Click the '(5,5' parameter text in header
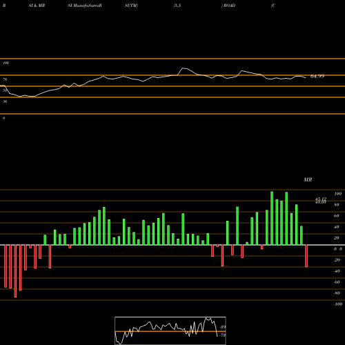This screenshot has height=345, width=345. (177, 6)
